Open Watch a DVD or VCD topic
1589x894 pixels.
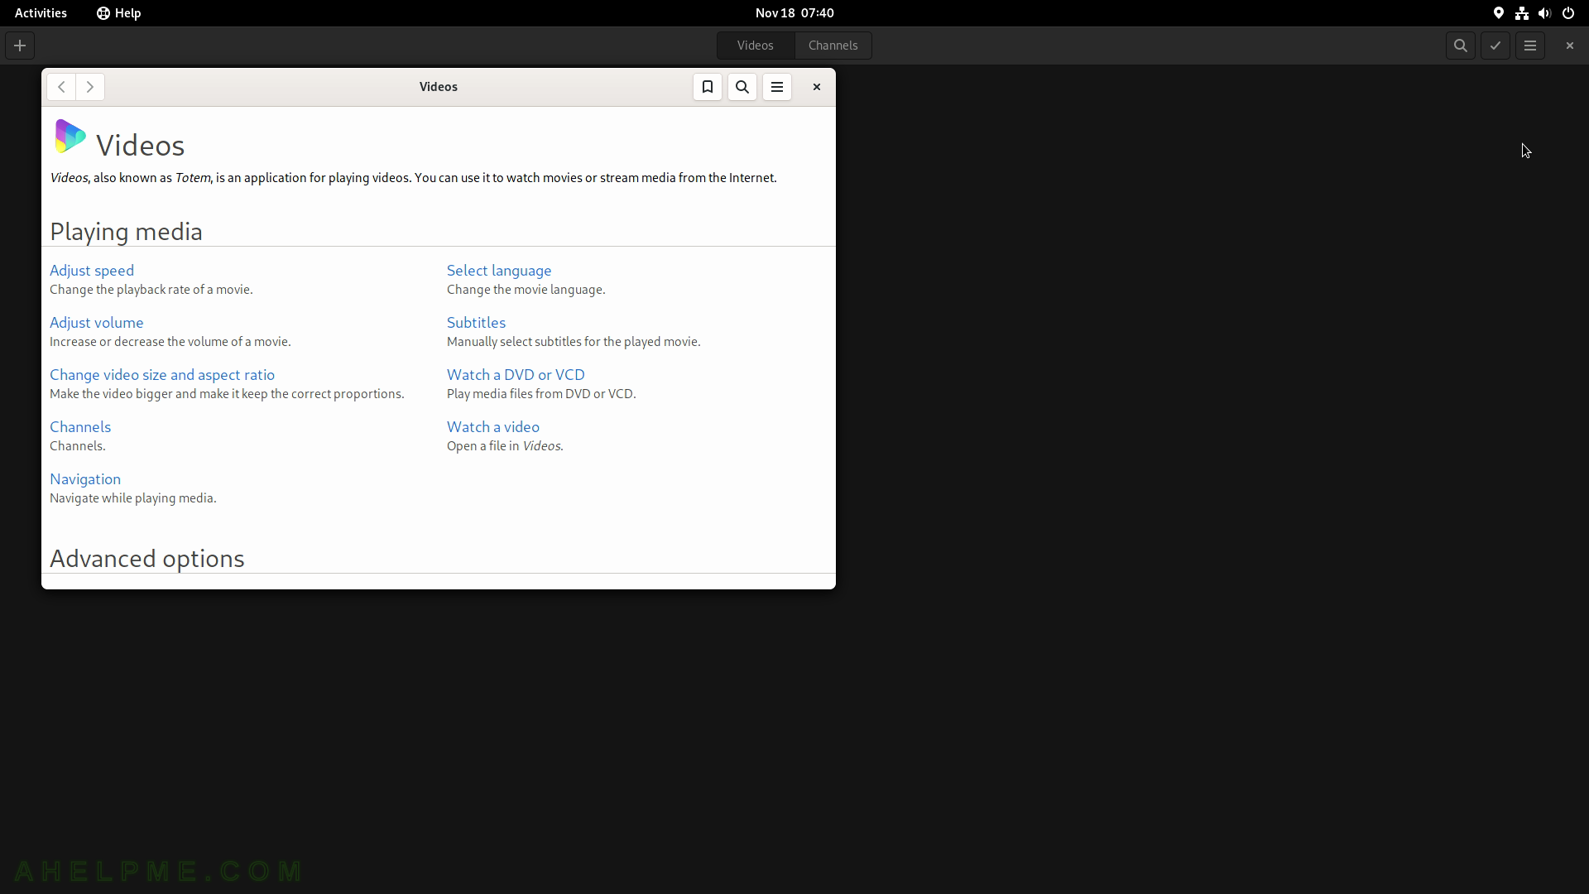point(516,375)
